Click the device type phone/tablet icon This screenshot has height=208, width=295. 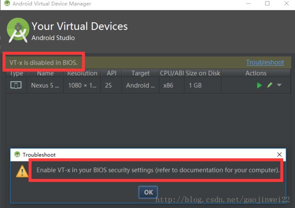pyautogui.click(x=16, y=85)
